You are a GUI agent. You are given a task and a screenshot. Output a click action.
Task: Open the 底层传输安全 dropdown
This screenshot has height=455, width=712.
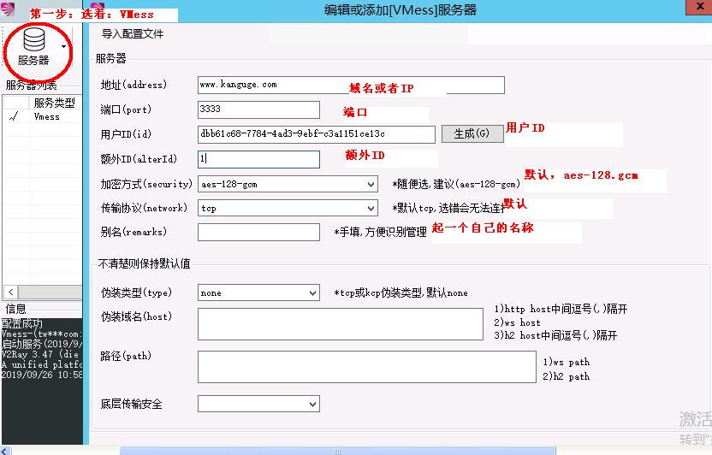[312, 404]
